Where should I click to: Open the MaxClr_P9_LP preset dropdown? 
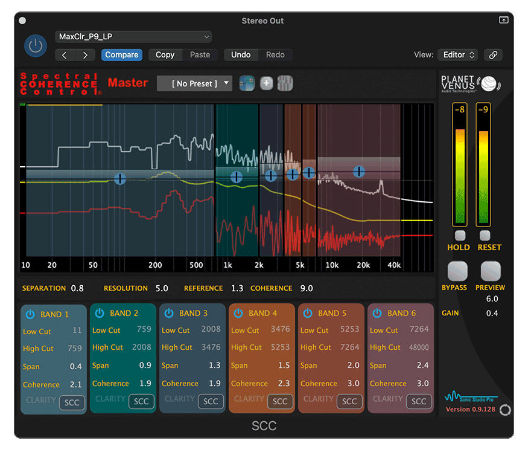coord(133,37)
